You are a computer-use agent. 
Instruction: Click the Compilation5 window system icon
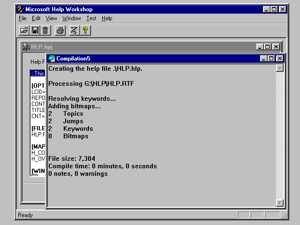(52, 59)
